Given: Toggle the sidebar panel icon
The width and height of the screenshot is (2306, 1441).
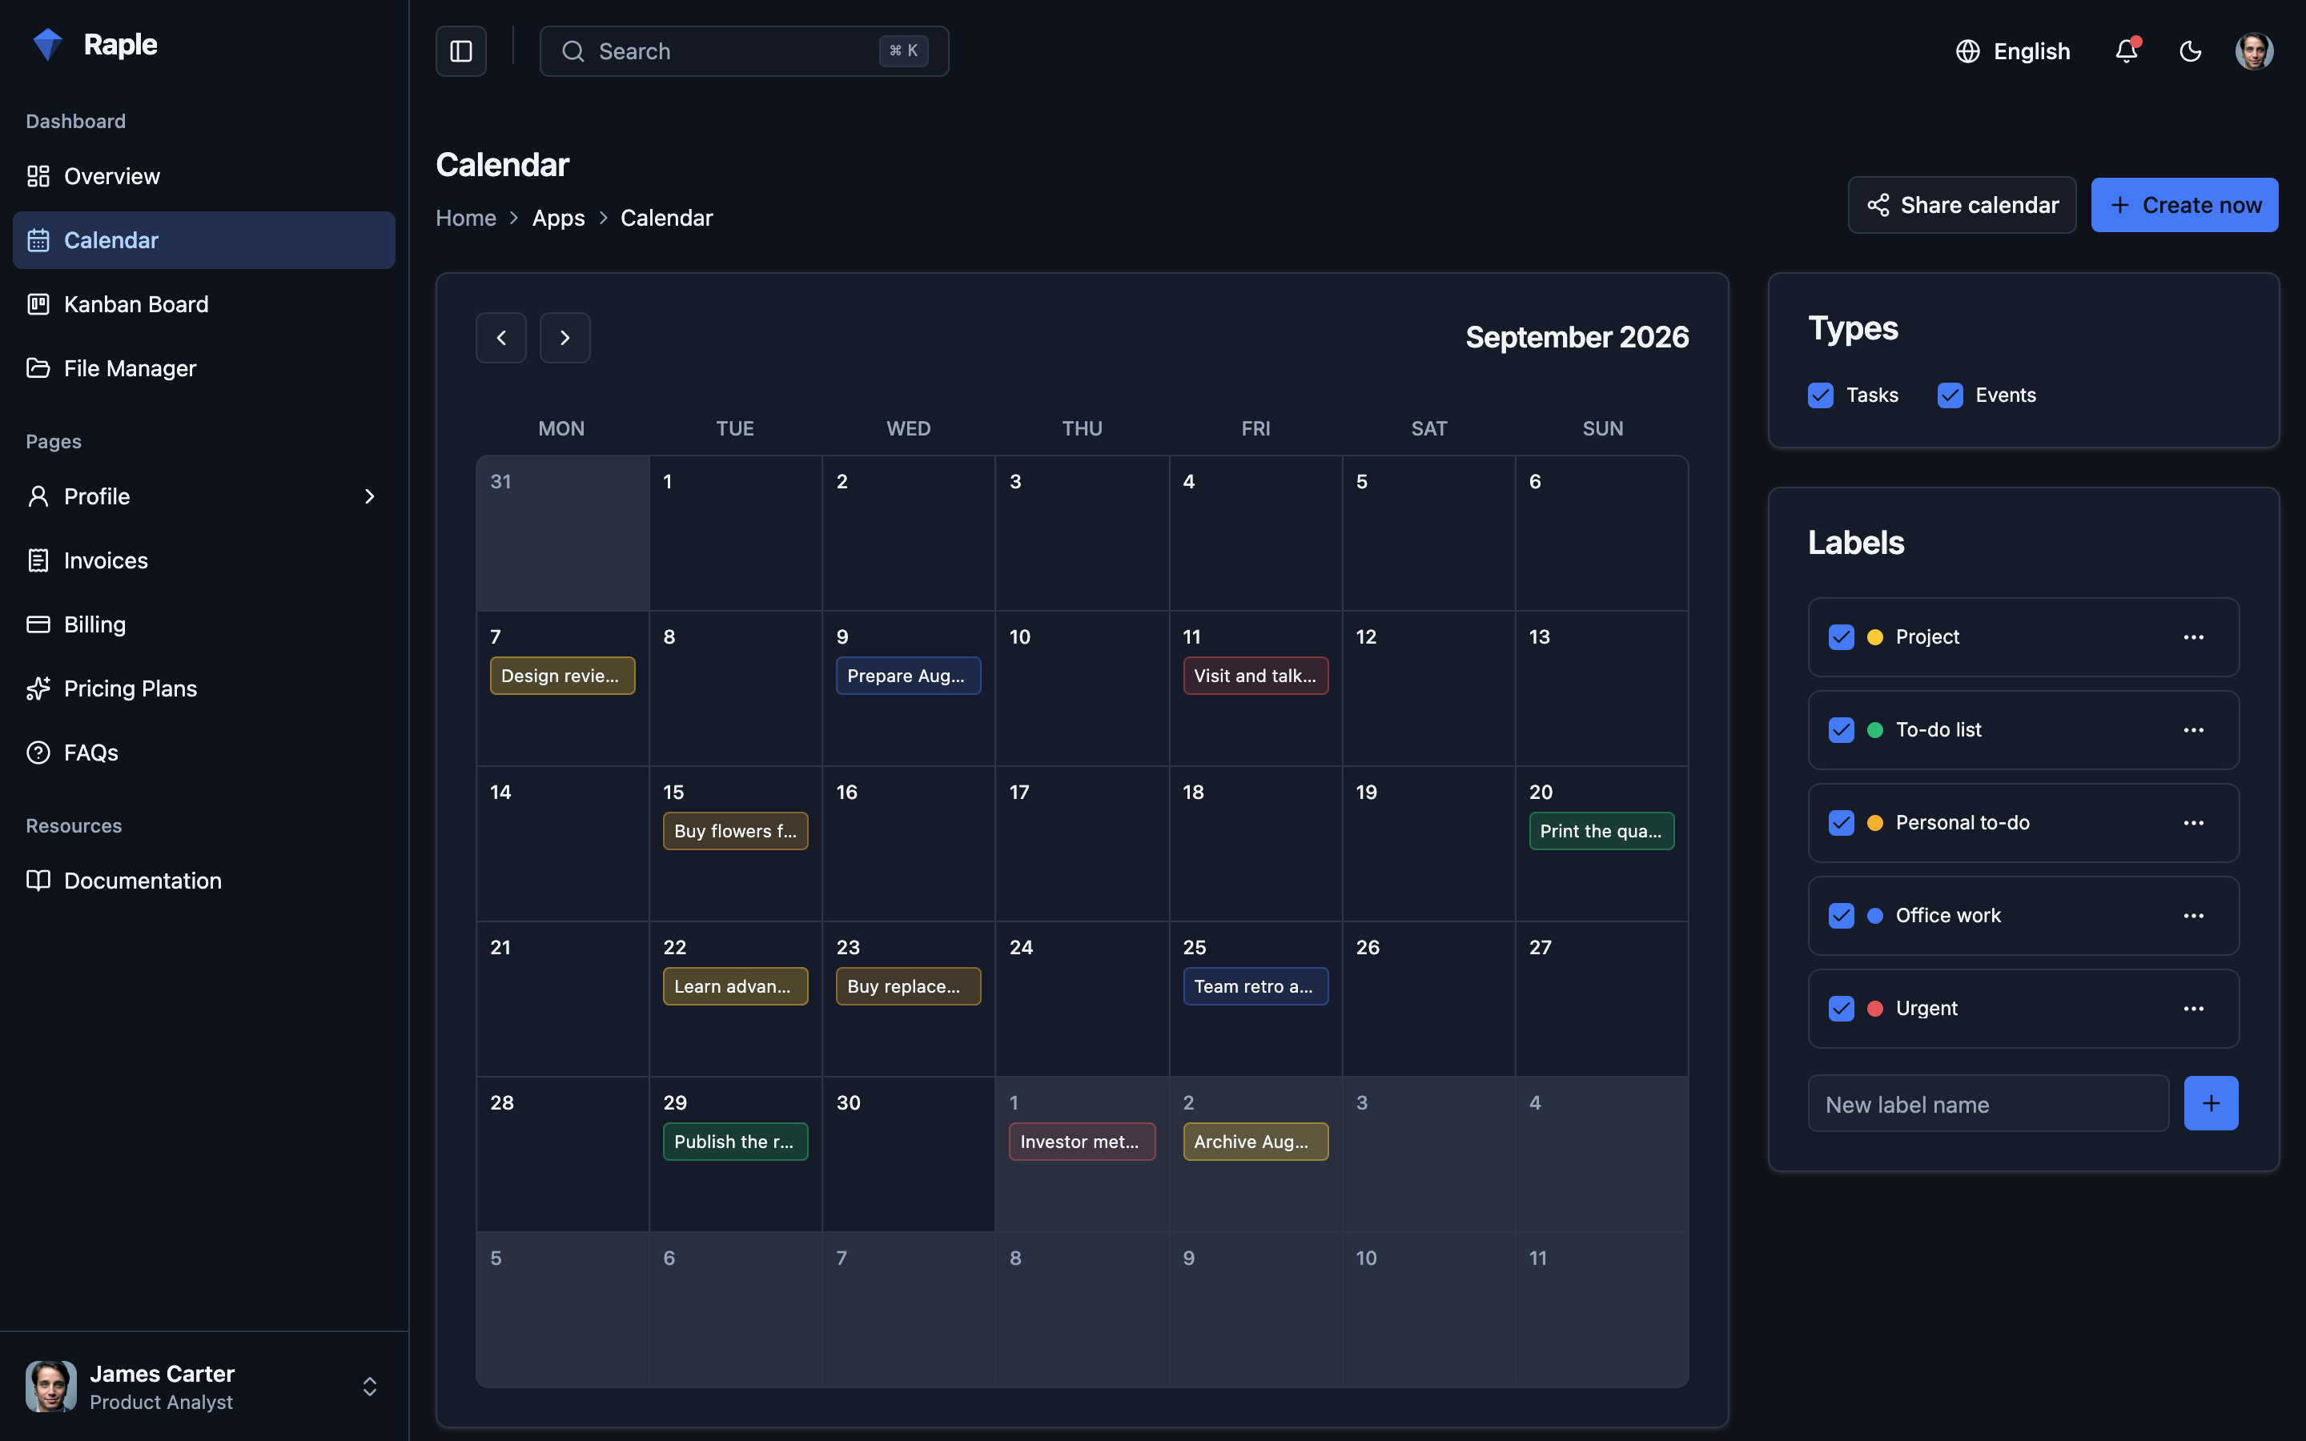Looking at the screenshot, I should pyautogui.click(x=461, y=51).
